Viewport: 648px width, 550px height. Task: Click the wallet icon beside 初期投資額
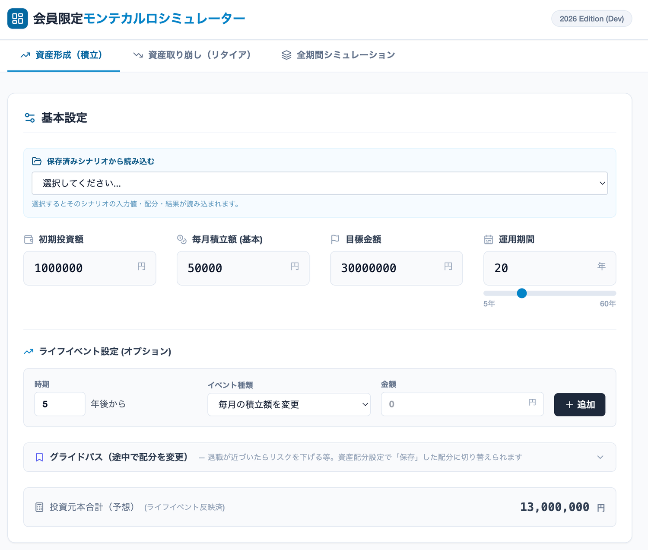pyautogui.click(x=29, y=239)
